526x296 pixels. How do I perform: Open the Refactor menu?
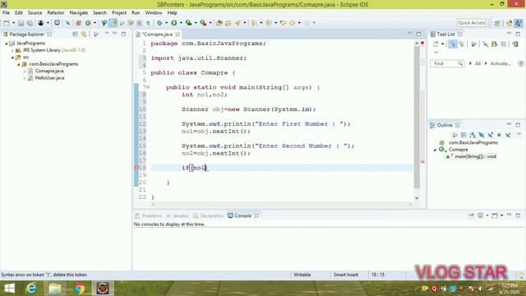click(x=56, y=13)
